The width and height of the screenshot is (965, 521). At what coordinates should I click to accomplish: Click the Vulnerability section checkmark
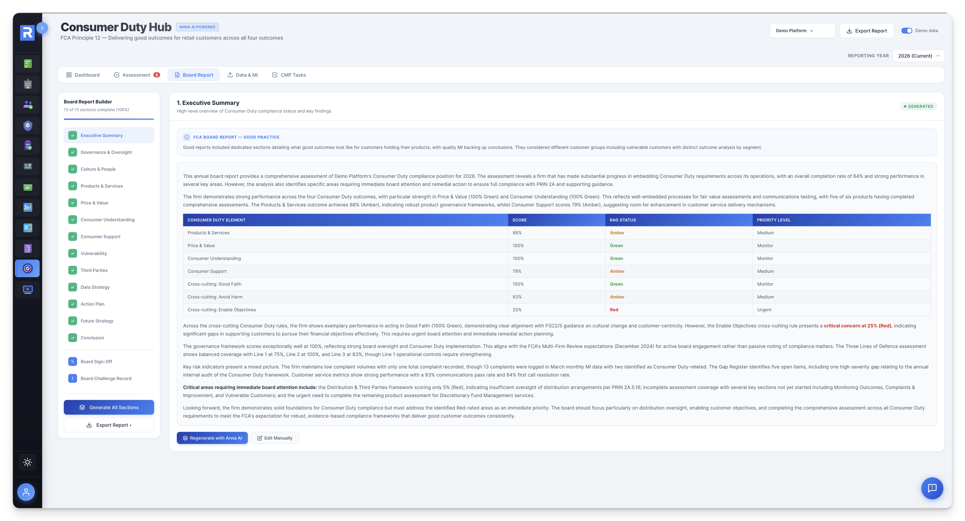click(73, 253)
